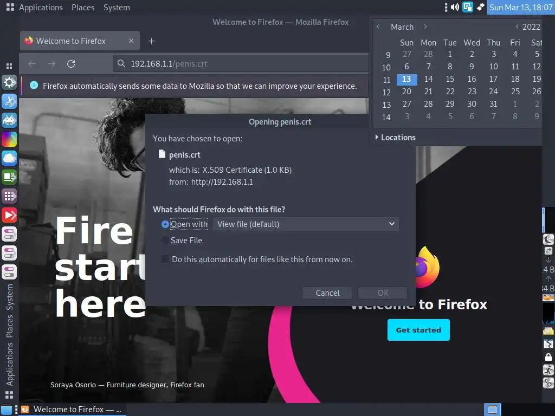Image resolution: width=555 pixels, height=416 pixels.
Task: Reload the page in Firefox
Action: coord(71,64)
